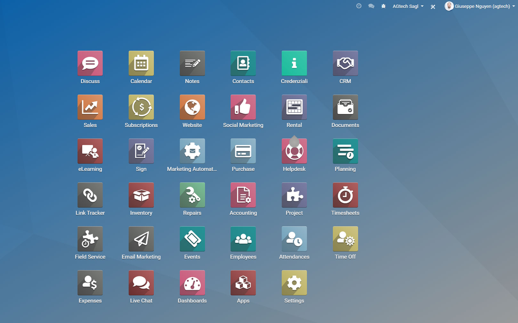Expand the AGtech Sagl company dropdown

pyautogui.click(x=408, y=6)
